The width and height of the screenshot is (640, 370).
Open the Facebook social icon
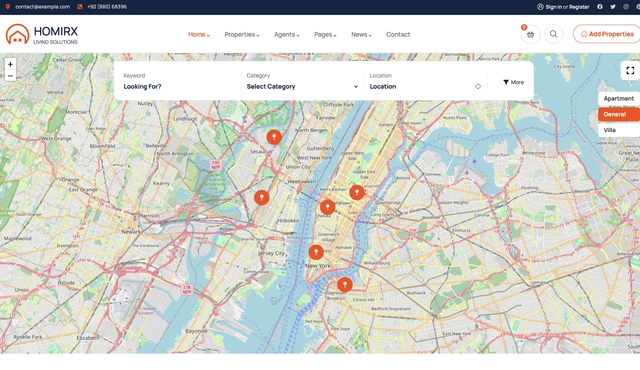[x=600, y=7]
